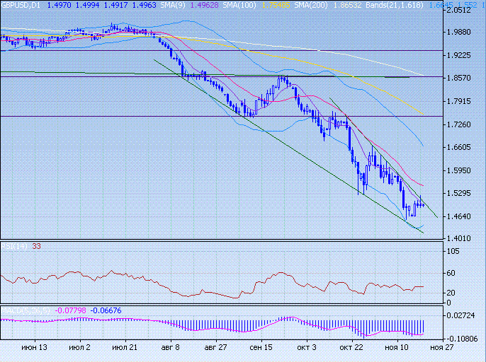Select the ноя 27 date label
This screenshot has height=362, width=486.
pos(441,348)
